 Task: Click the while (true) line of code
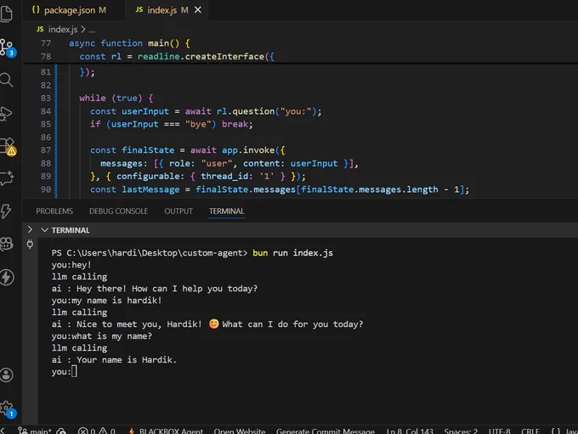tap(116, 98)
